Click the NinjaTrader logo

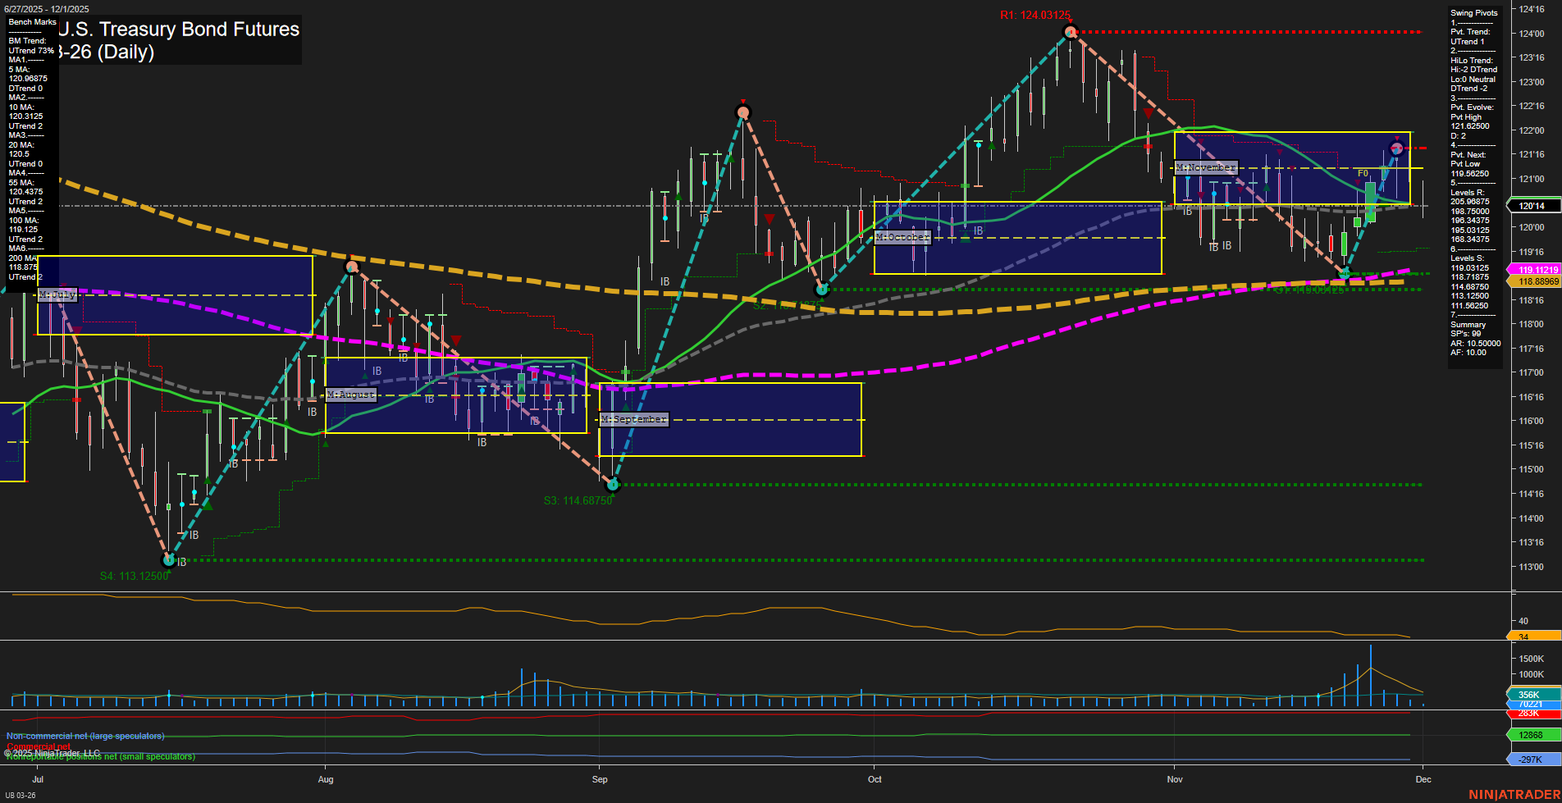(1514, 794)
